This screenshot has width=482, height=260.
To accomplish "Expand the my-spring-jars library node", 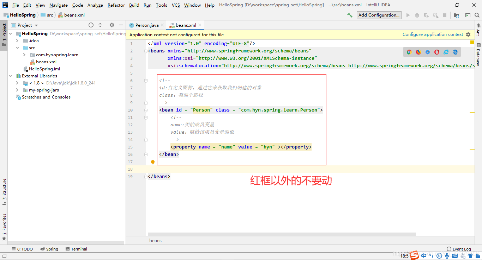I will [17, 90].
